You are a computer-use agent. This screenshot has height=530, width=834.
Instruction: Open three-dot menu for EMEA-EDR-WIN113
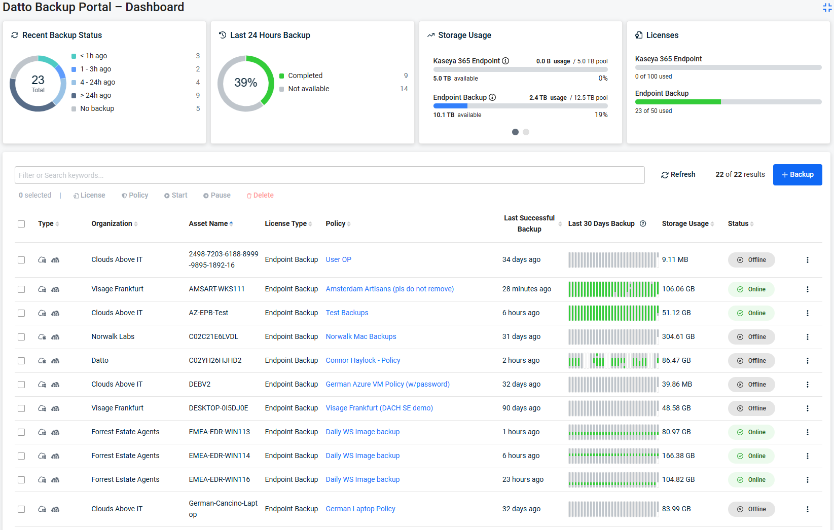click(808, 432)
